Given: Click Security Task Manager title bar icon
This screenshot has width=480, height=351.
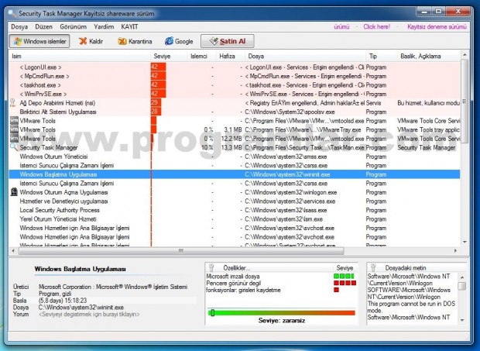Looking at the screenshot, I should pyautogui.click(x=12, y=13).
